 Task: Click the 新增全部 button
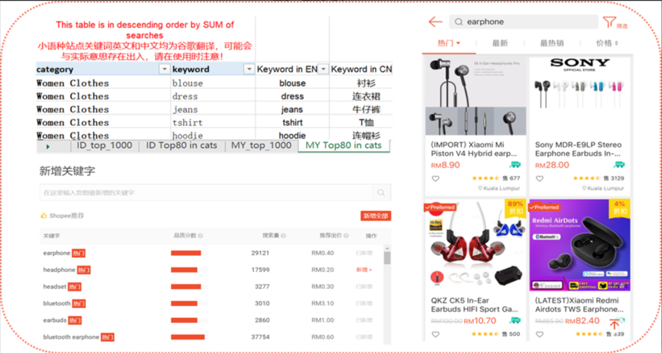[376, 216]
